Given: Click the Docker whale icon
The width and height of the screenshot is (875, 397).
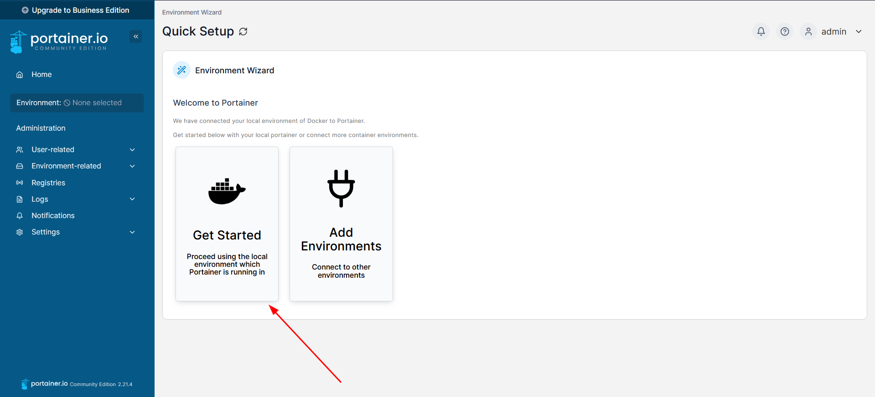Looking at the screenshot, I should point(227,191).
